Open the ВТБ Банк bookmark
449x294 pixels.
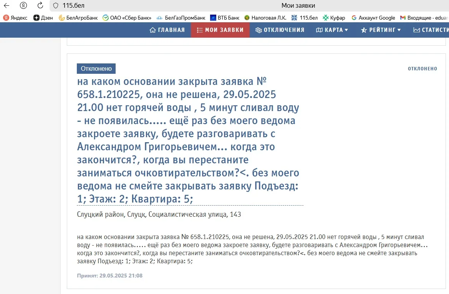click(225, 18)
